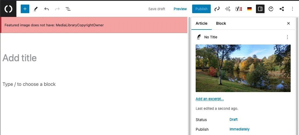Click the German flag language icon
The image size is (299, 135).
coord(249,9)
